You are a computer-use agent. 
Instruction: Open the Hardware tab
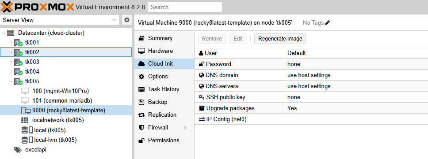[164, 51]
